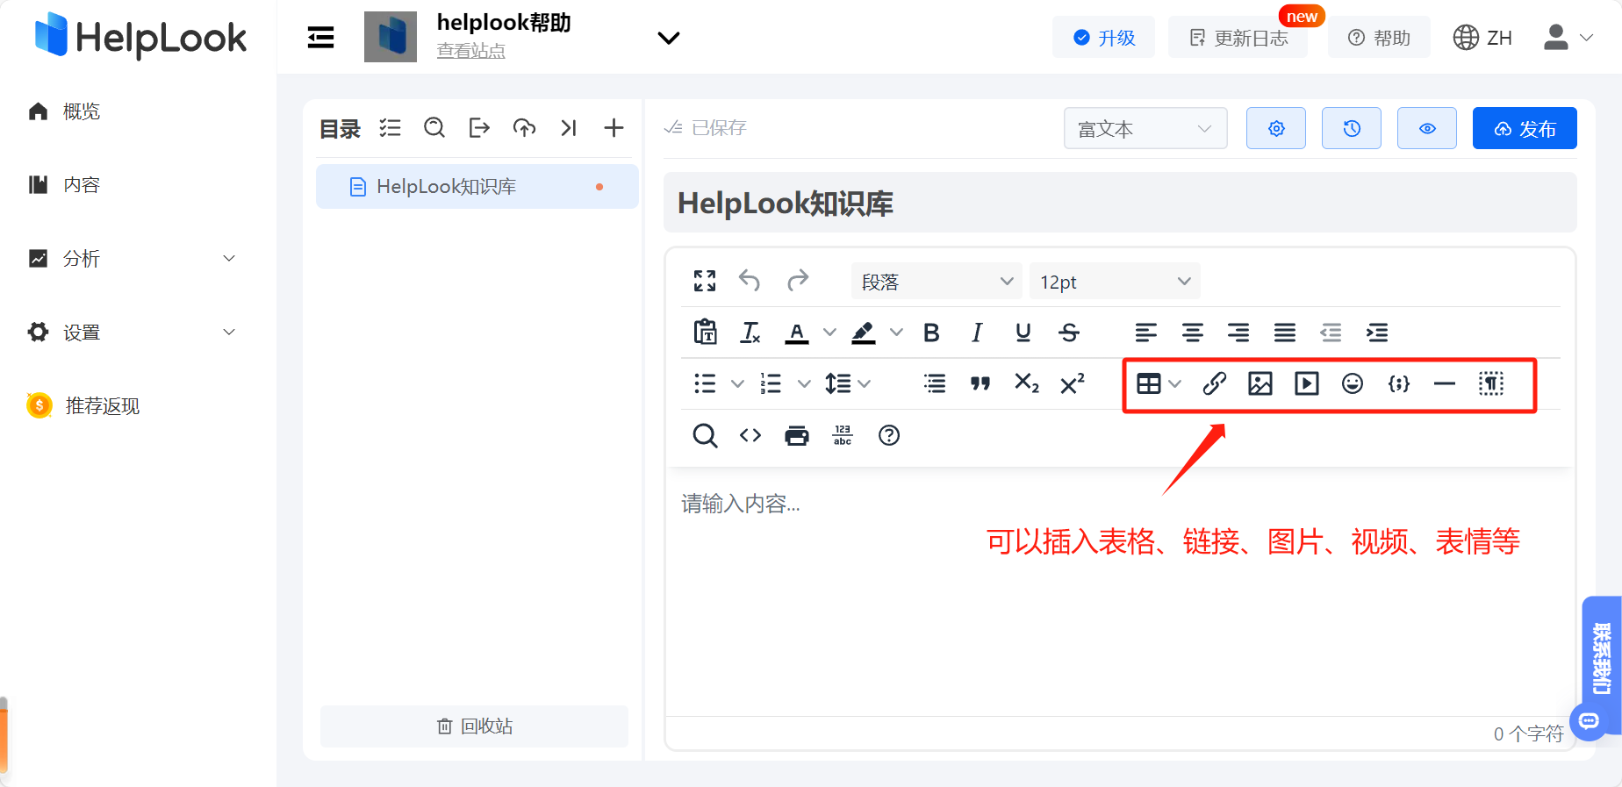Apply the highlight background color
Image resolution: width=1622 pixels, height=787 pixels.
[x=864, y=333]
